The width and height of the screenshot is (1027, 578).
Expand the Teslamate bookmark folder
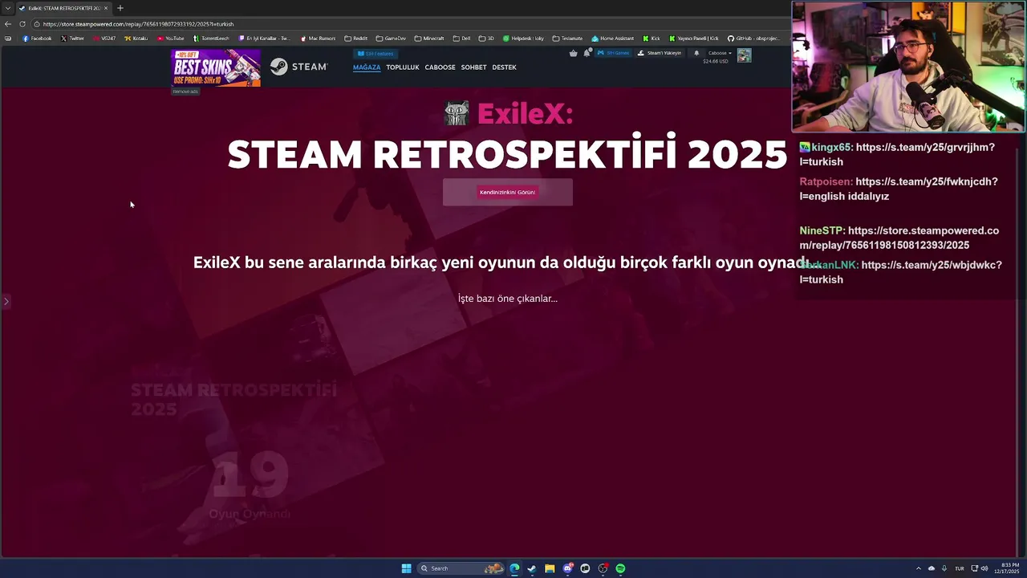pos(568,39)
